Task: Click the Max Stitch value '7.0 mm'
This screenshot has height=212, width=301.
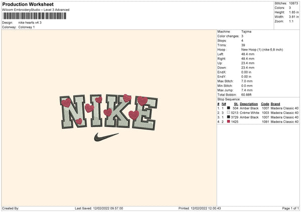Action: tap(247, 81)
